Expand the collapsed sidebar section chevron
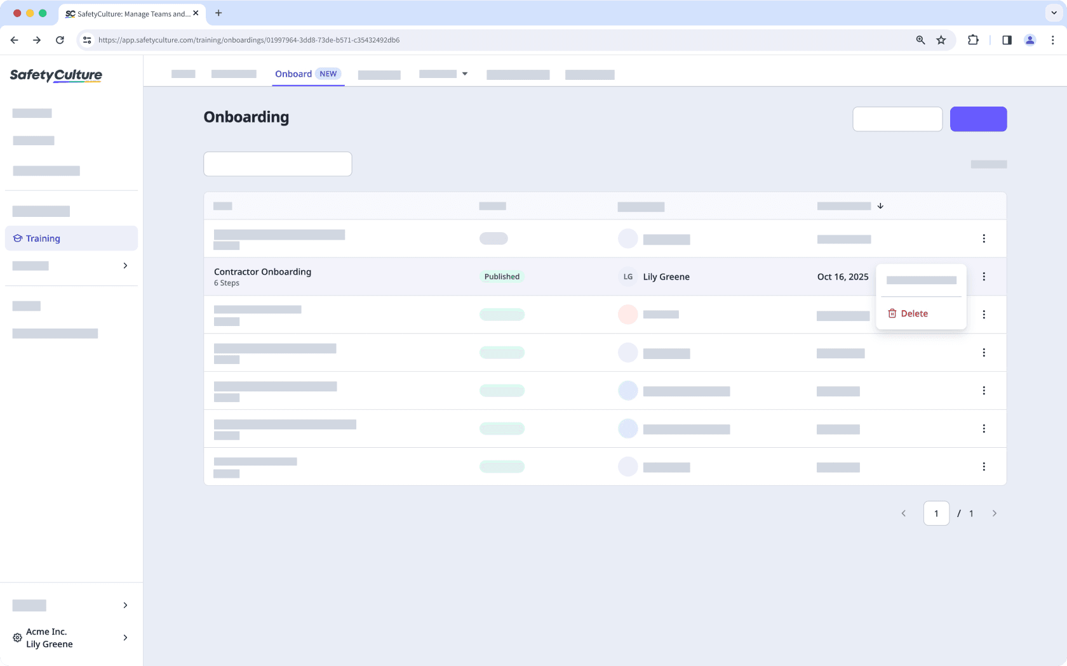Viewport: 1067px width, 666px height. pos(125,266)
